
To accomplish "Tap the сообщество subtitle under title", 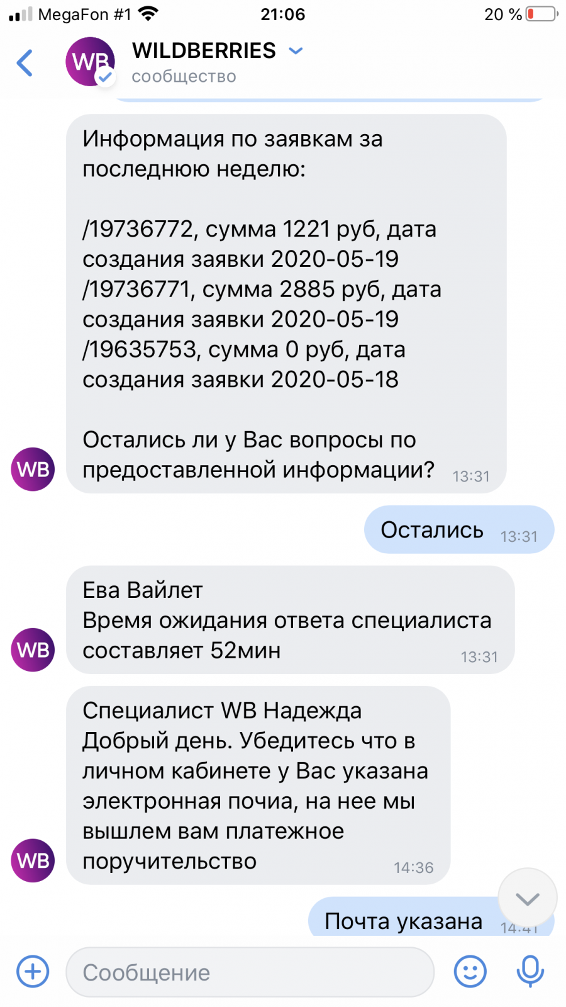I will point(184,76).
